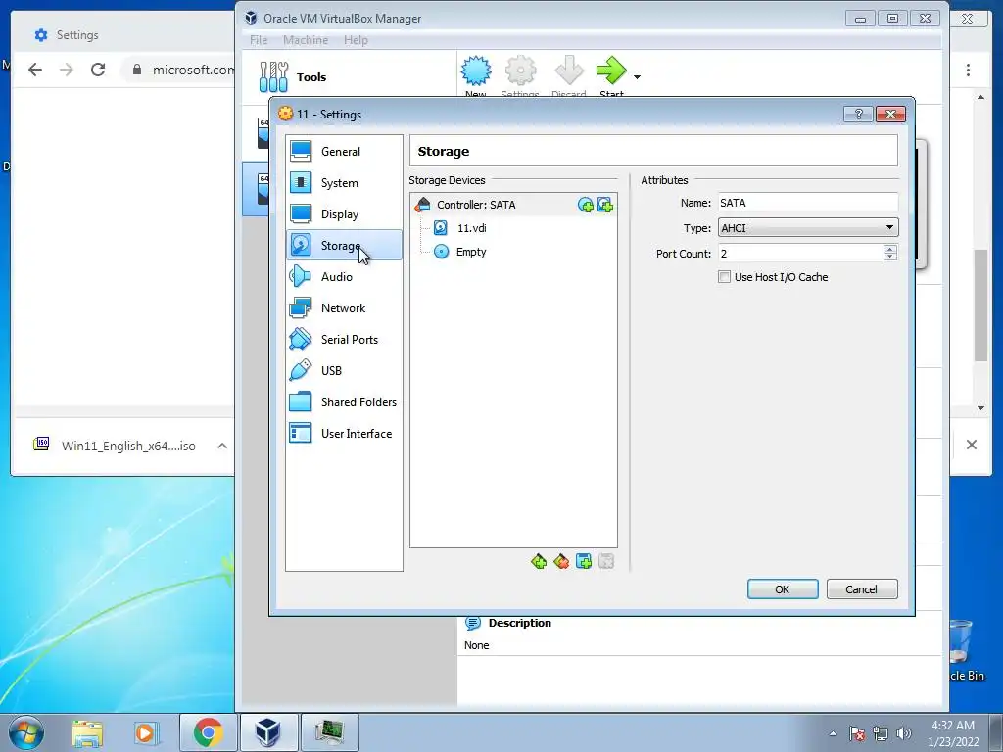Click the green Start arrow icon
This screenshot has height=752, width=1003.
pyautogui.click(x=611, y=71)
